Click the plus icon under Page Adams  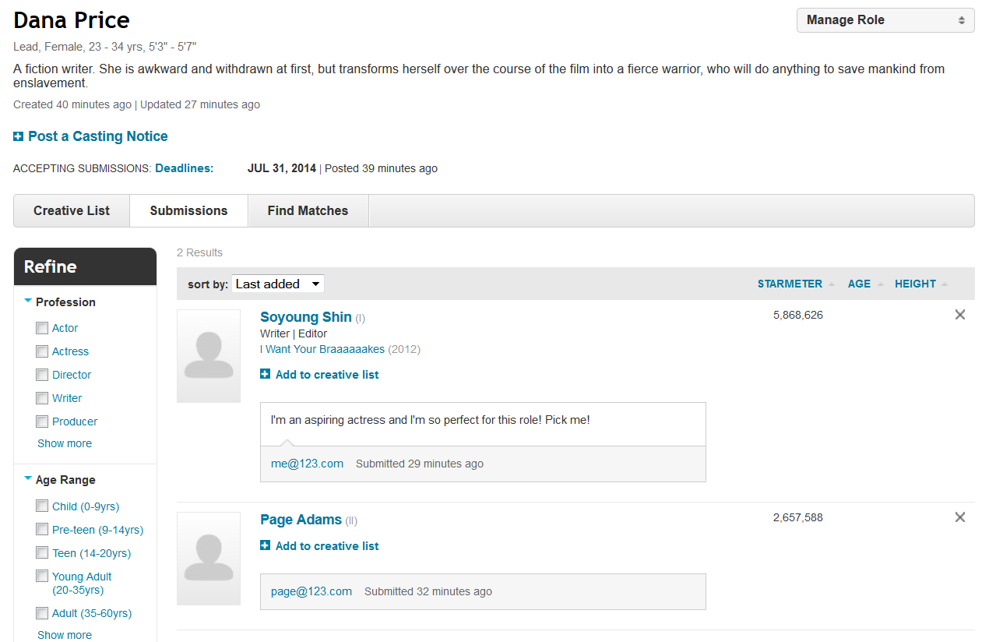tap(266, 546)
